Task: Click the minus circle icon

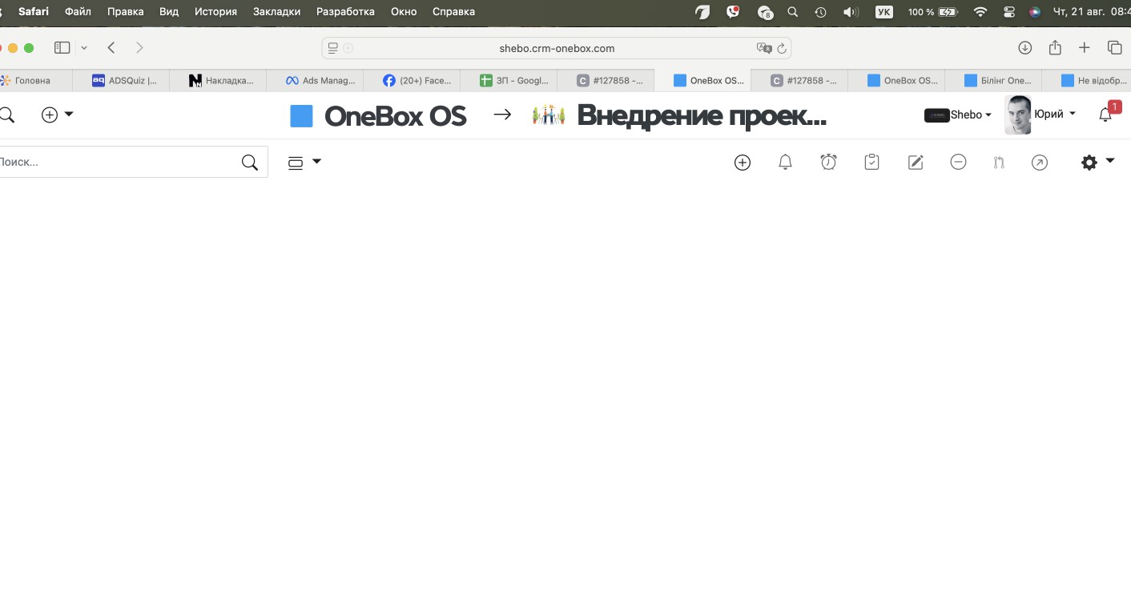Action: [x=958, y=163]
